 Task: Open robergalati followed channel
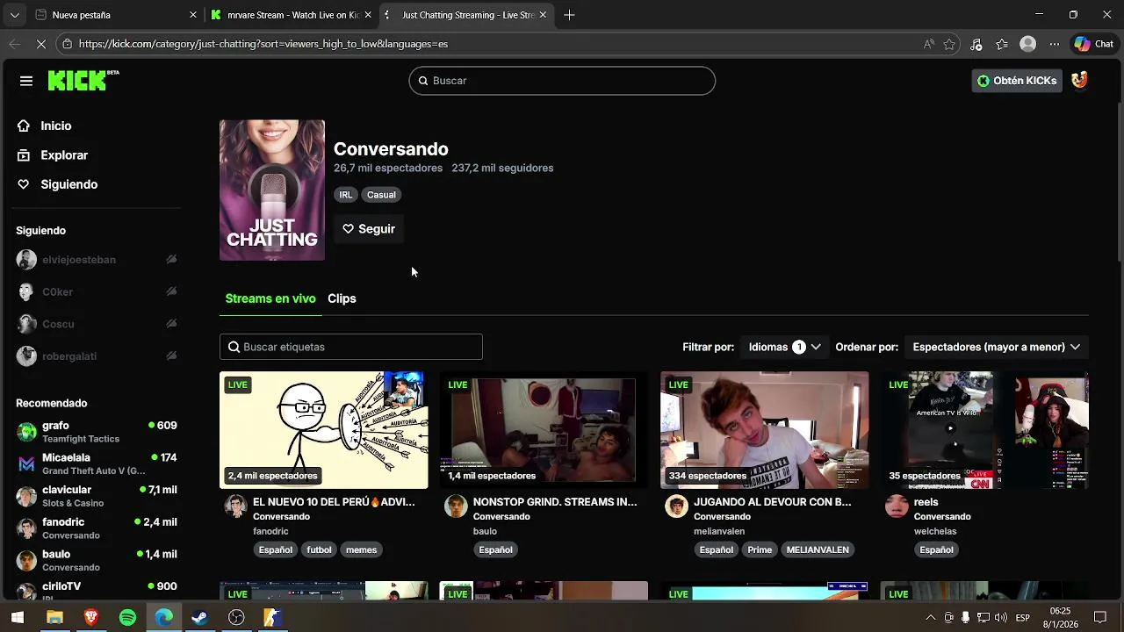(x=69, y=356)
